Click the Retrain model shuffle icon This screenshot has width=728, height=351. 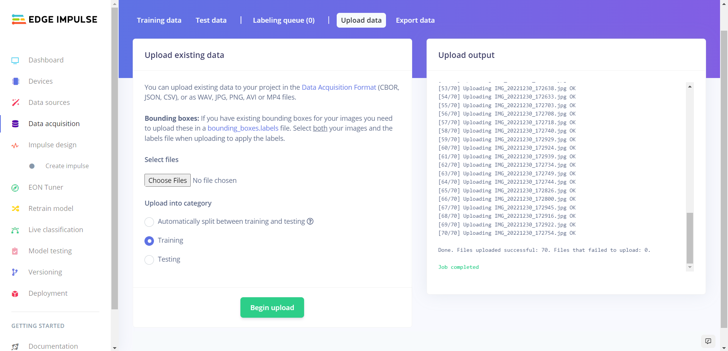(15, 209)
